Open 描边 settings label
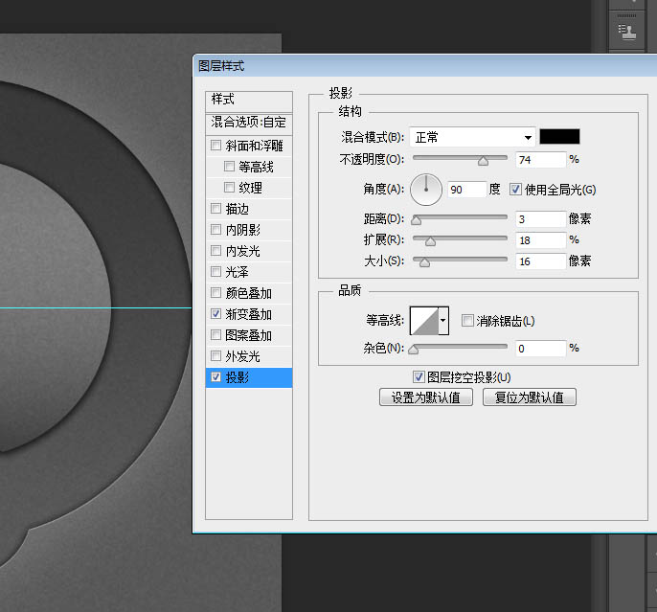This screenshot has width=657, height=612. (x=238, y=209)
